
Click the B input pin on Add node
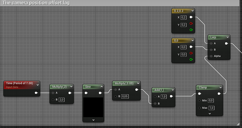155,103
